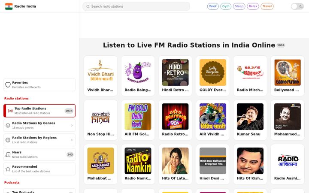This screenshot has height=193, width=309.
Task: Open the Recommended stations item
Action: click(39, 169)
